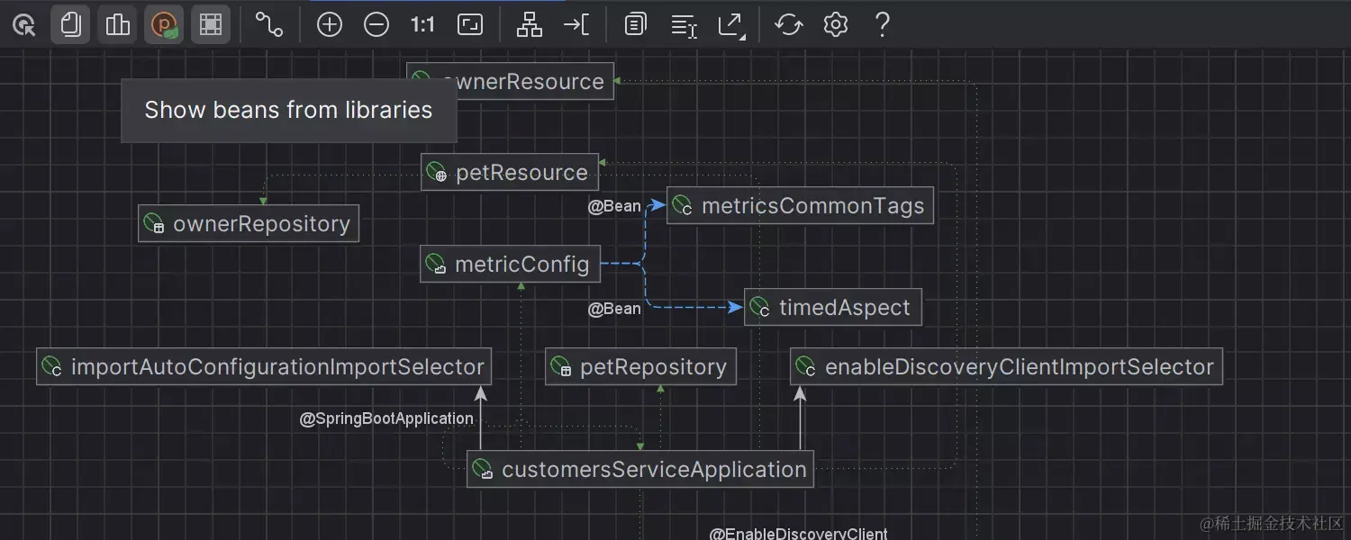Zoom in on the beans diagram

click(x=329, y=24)
